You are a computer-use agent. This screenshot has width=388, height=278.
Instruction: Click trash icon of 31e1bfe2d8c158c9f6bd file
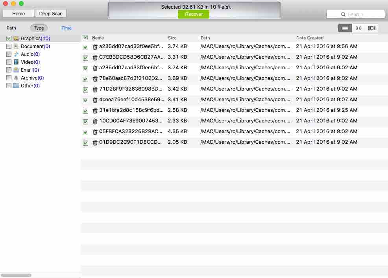pos(95,111)
